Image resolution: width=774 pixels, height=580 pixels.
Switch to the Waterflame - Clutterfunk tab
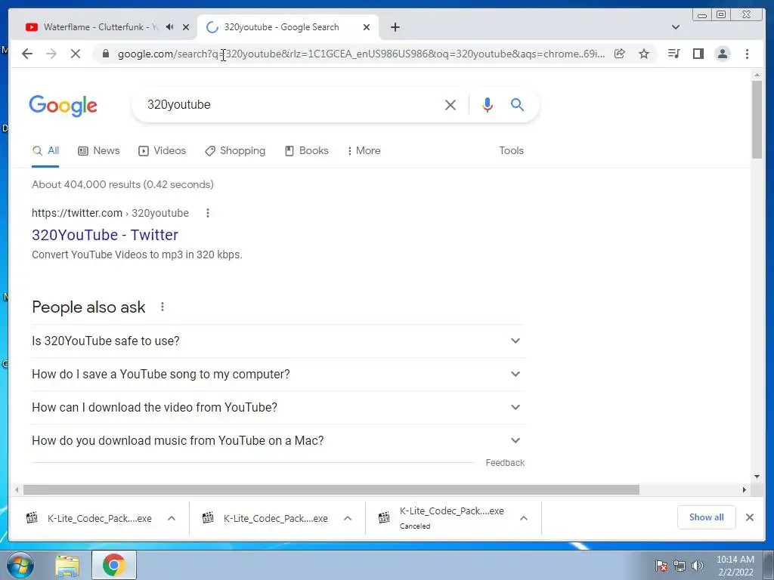tap(101, 27)
